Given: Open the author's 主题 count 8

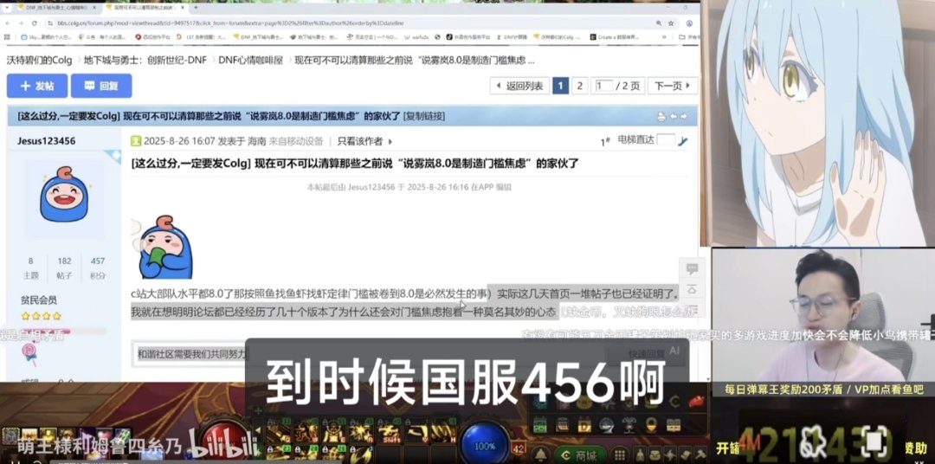Looking at the screenshot, I should [x=30, y=261].
